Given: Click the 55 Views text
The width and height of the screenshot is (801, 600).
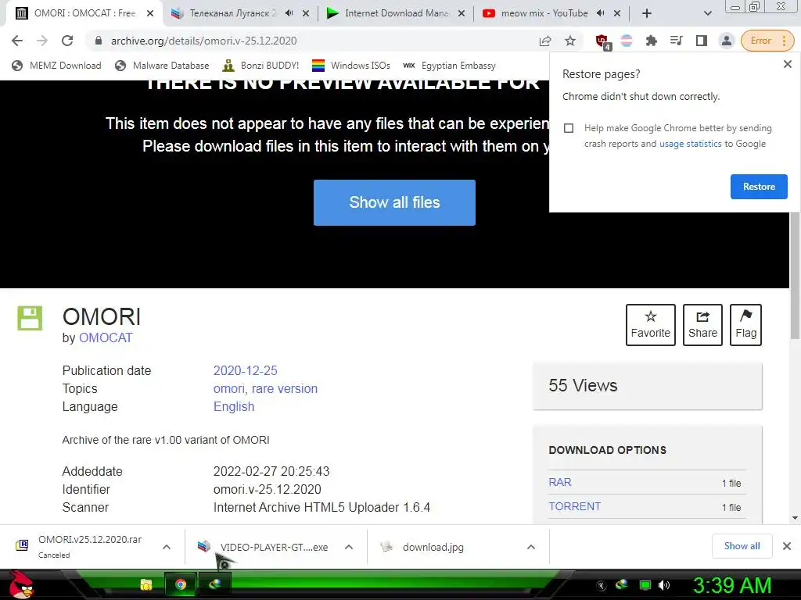Looking at the screenshot, I should coord(583,386).
